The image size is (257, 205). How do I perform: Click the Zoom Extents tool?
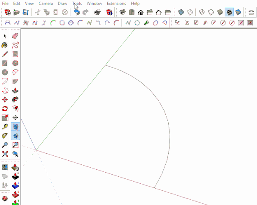(x=5, y=154)
